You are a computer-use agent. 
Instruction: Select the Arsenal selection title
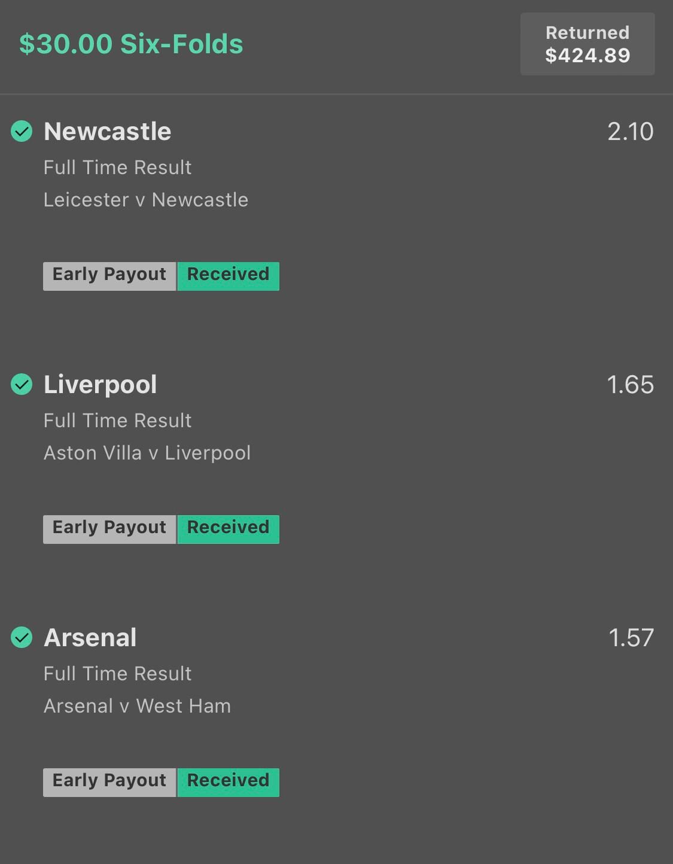click(90, 637)
